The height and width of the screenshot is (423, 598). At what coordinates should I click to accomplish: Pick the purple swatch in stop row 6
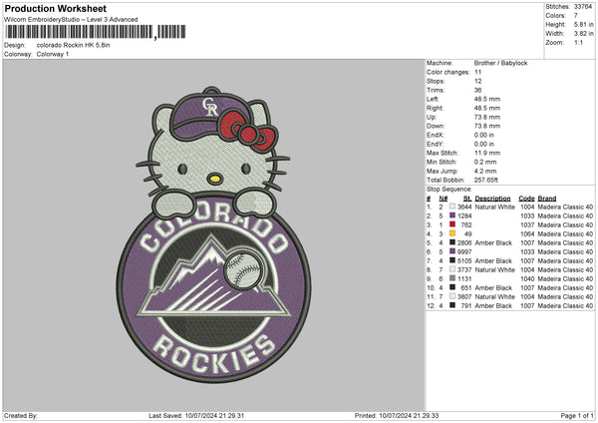point(452,251)
